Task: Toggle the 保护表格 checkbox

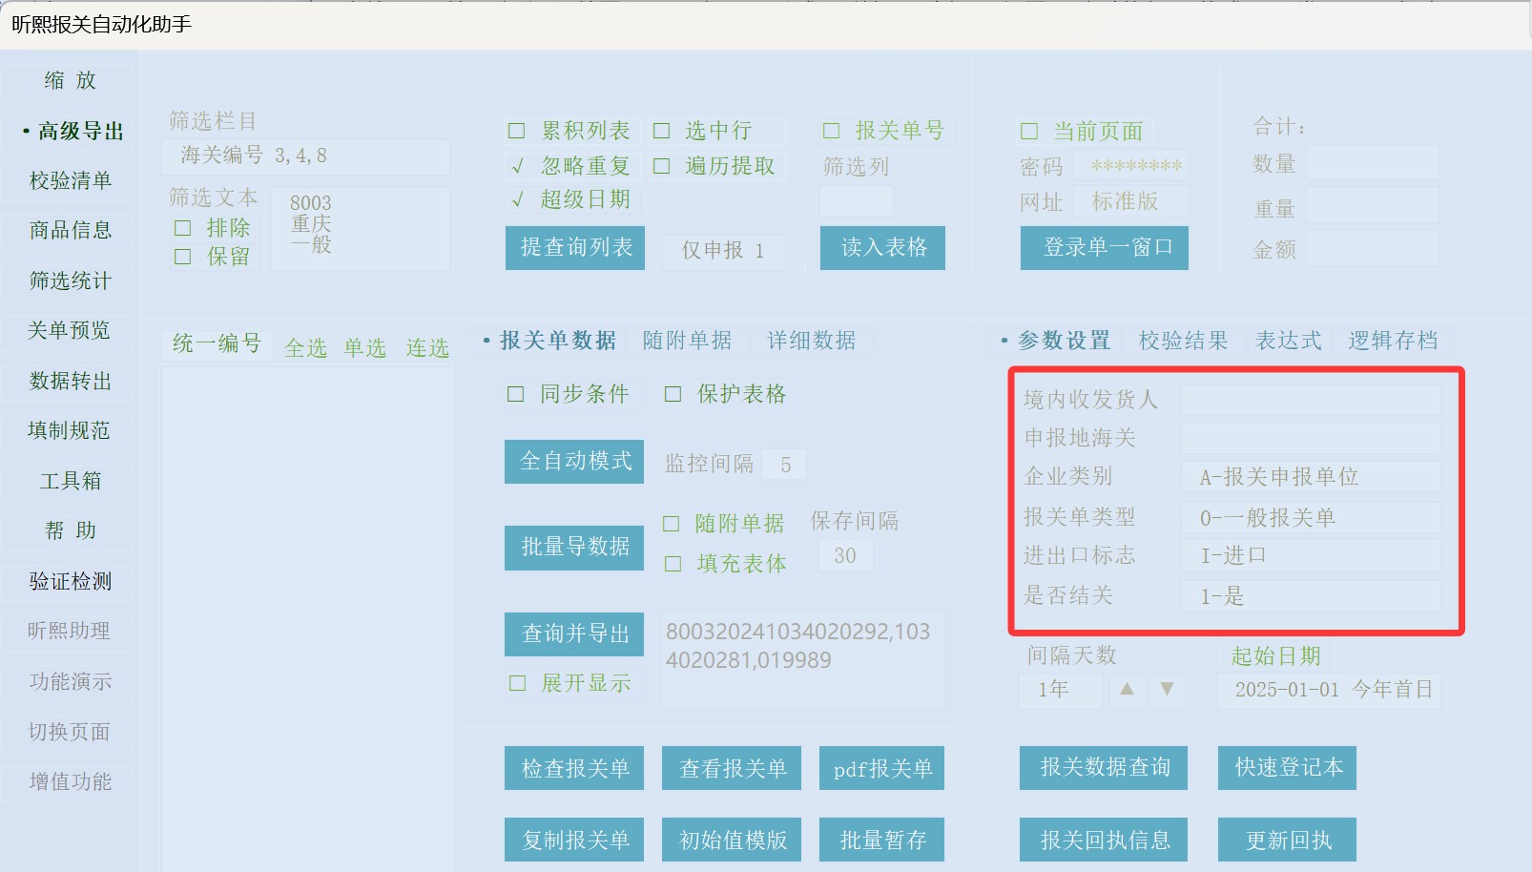Action: tap(673, 394)
